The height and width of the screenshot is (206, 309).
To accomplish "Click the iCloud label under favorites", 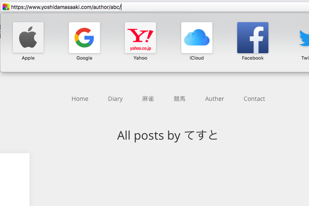I will point(197,58).
